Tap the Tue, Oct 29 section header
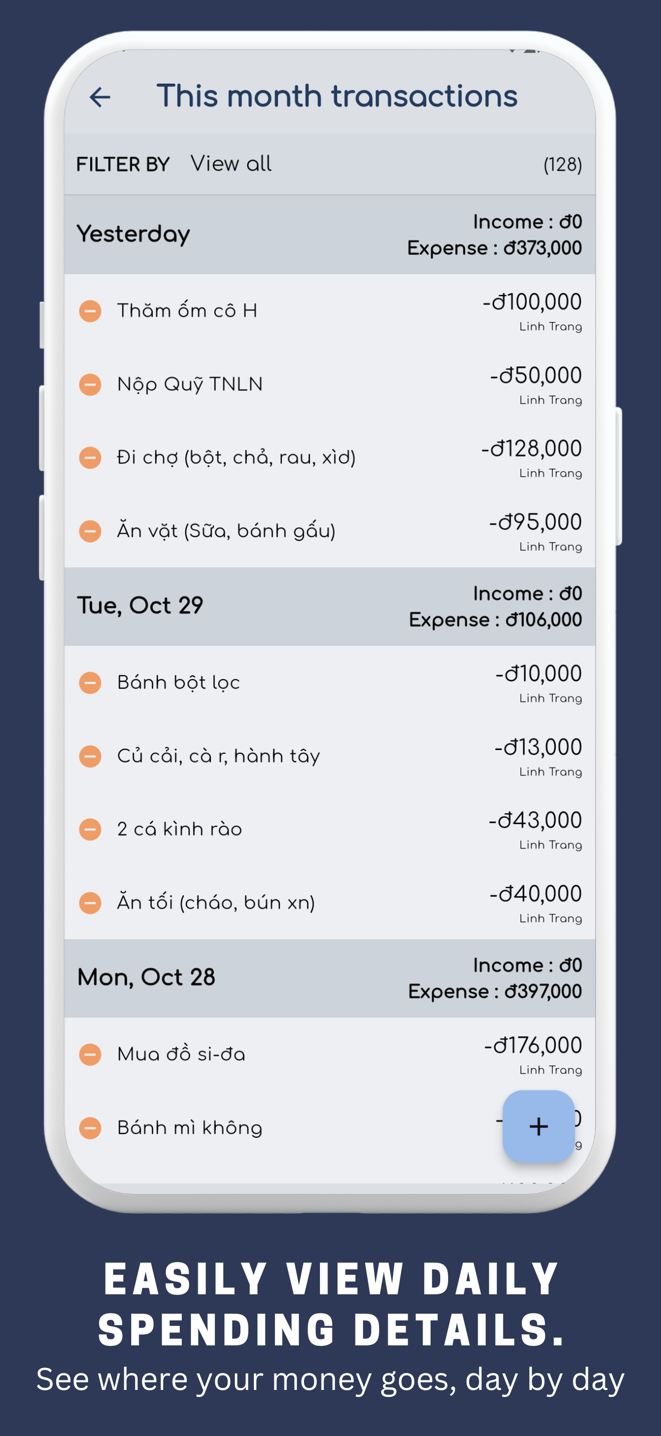This screenshot has height=1436, width=661. coord(140,606)
